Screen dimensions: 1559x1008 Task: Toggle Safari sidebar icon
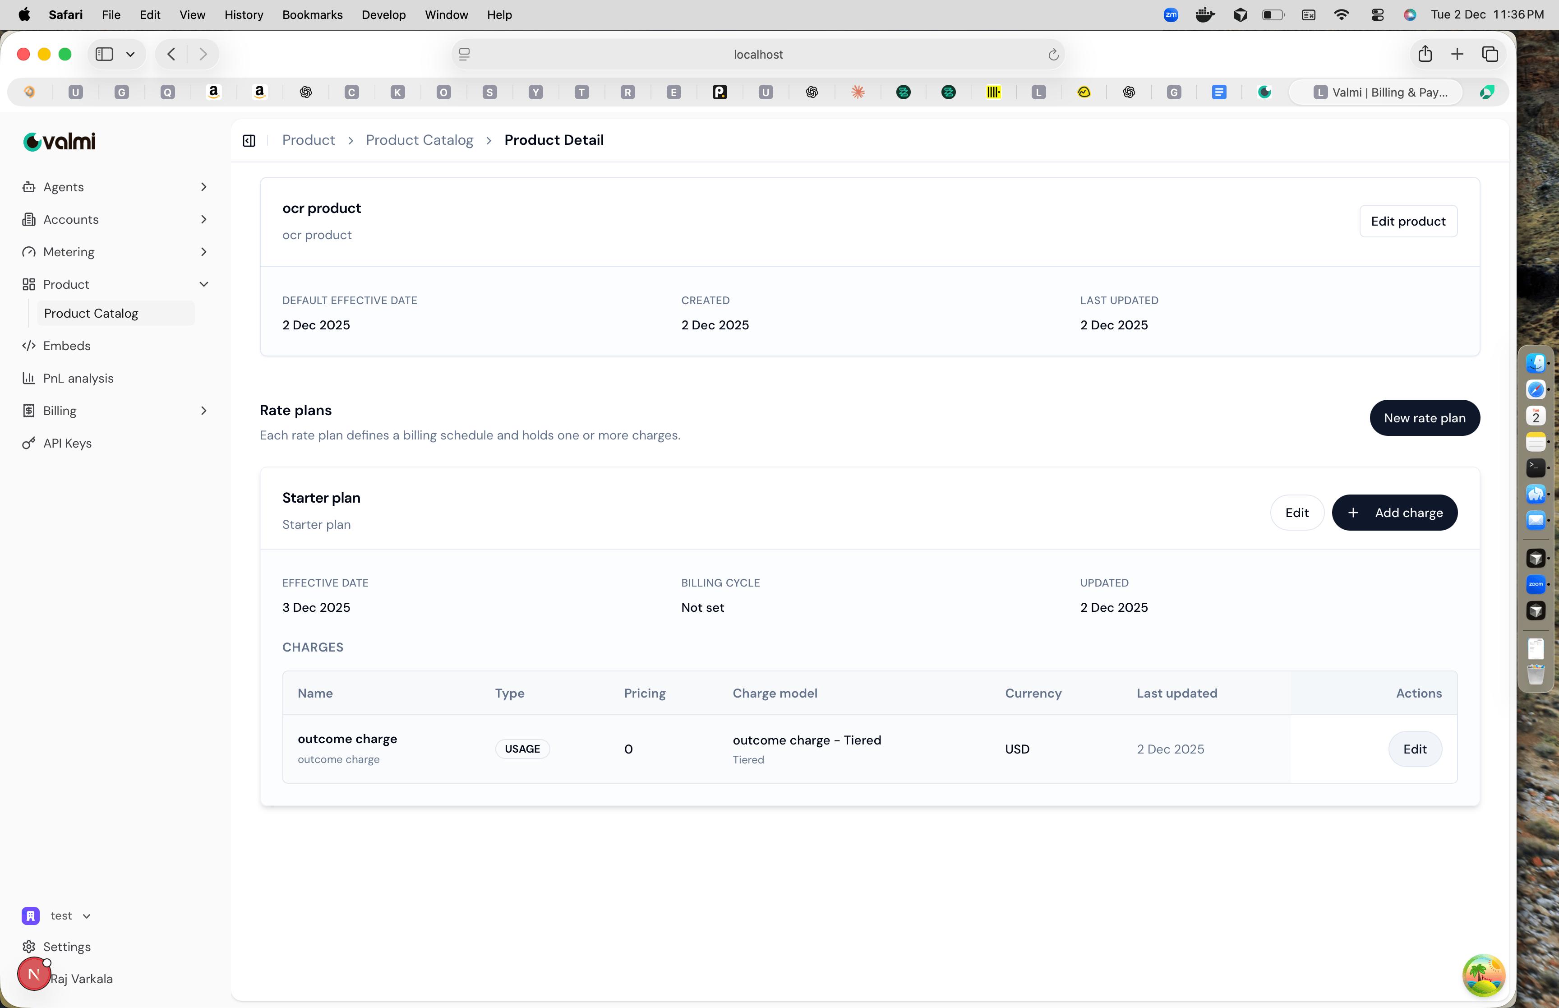coord(105,54)
